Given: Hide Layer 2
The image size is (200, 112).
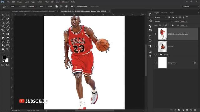Looking at the screenshot, I should point(156,47).
